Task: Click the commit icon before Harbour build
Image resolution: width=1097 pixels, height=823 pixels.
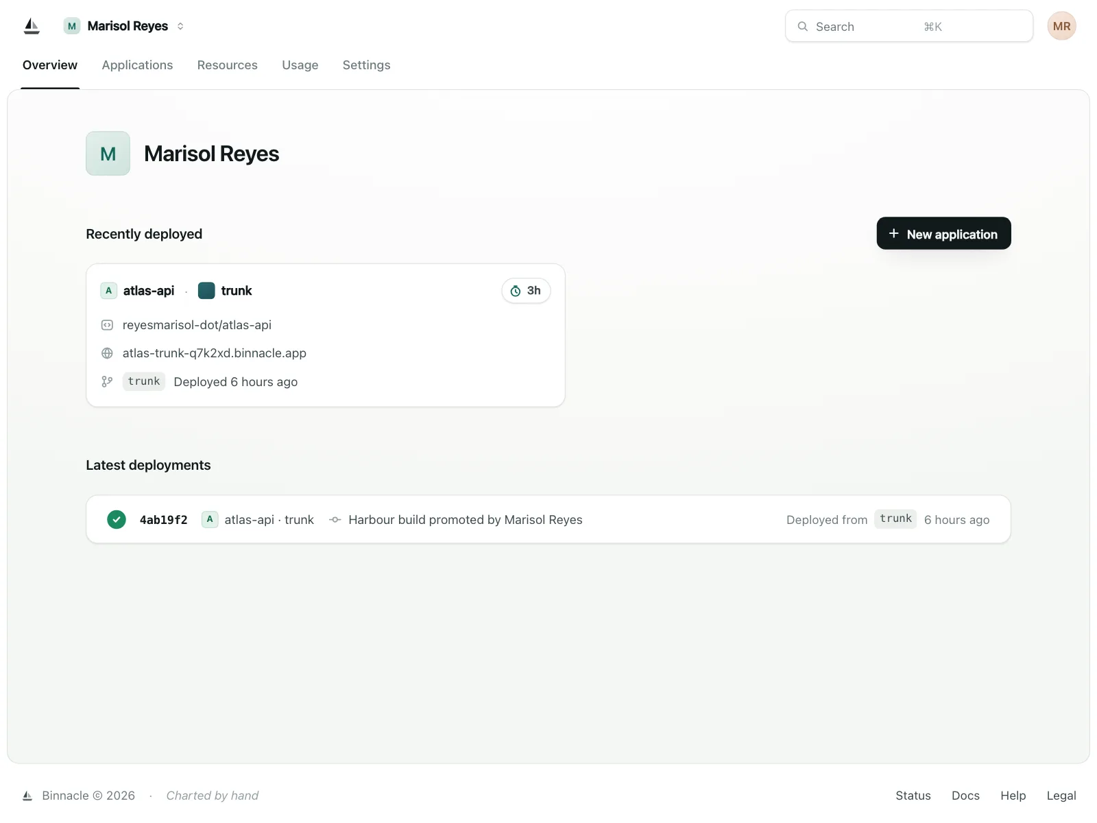Action: coord(335,520)
